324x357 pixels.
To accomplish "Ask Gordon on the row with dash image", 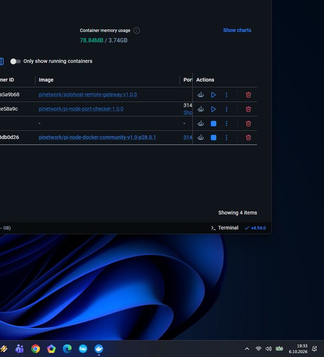I will 200,123.
